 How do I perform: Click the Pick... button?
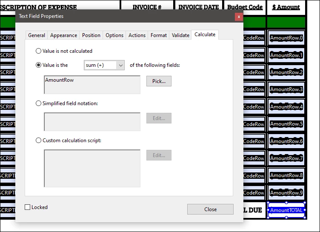tap(159, 81)
